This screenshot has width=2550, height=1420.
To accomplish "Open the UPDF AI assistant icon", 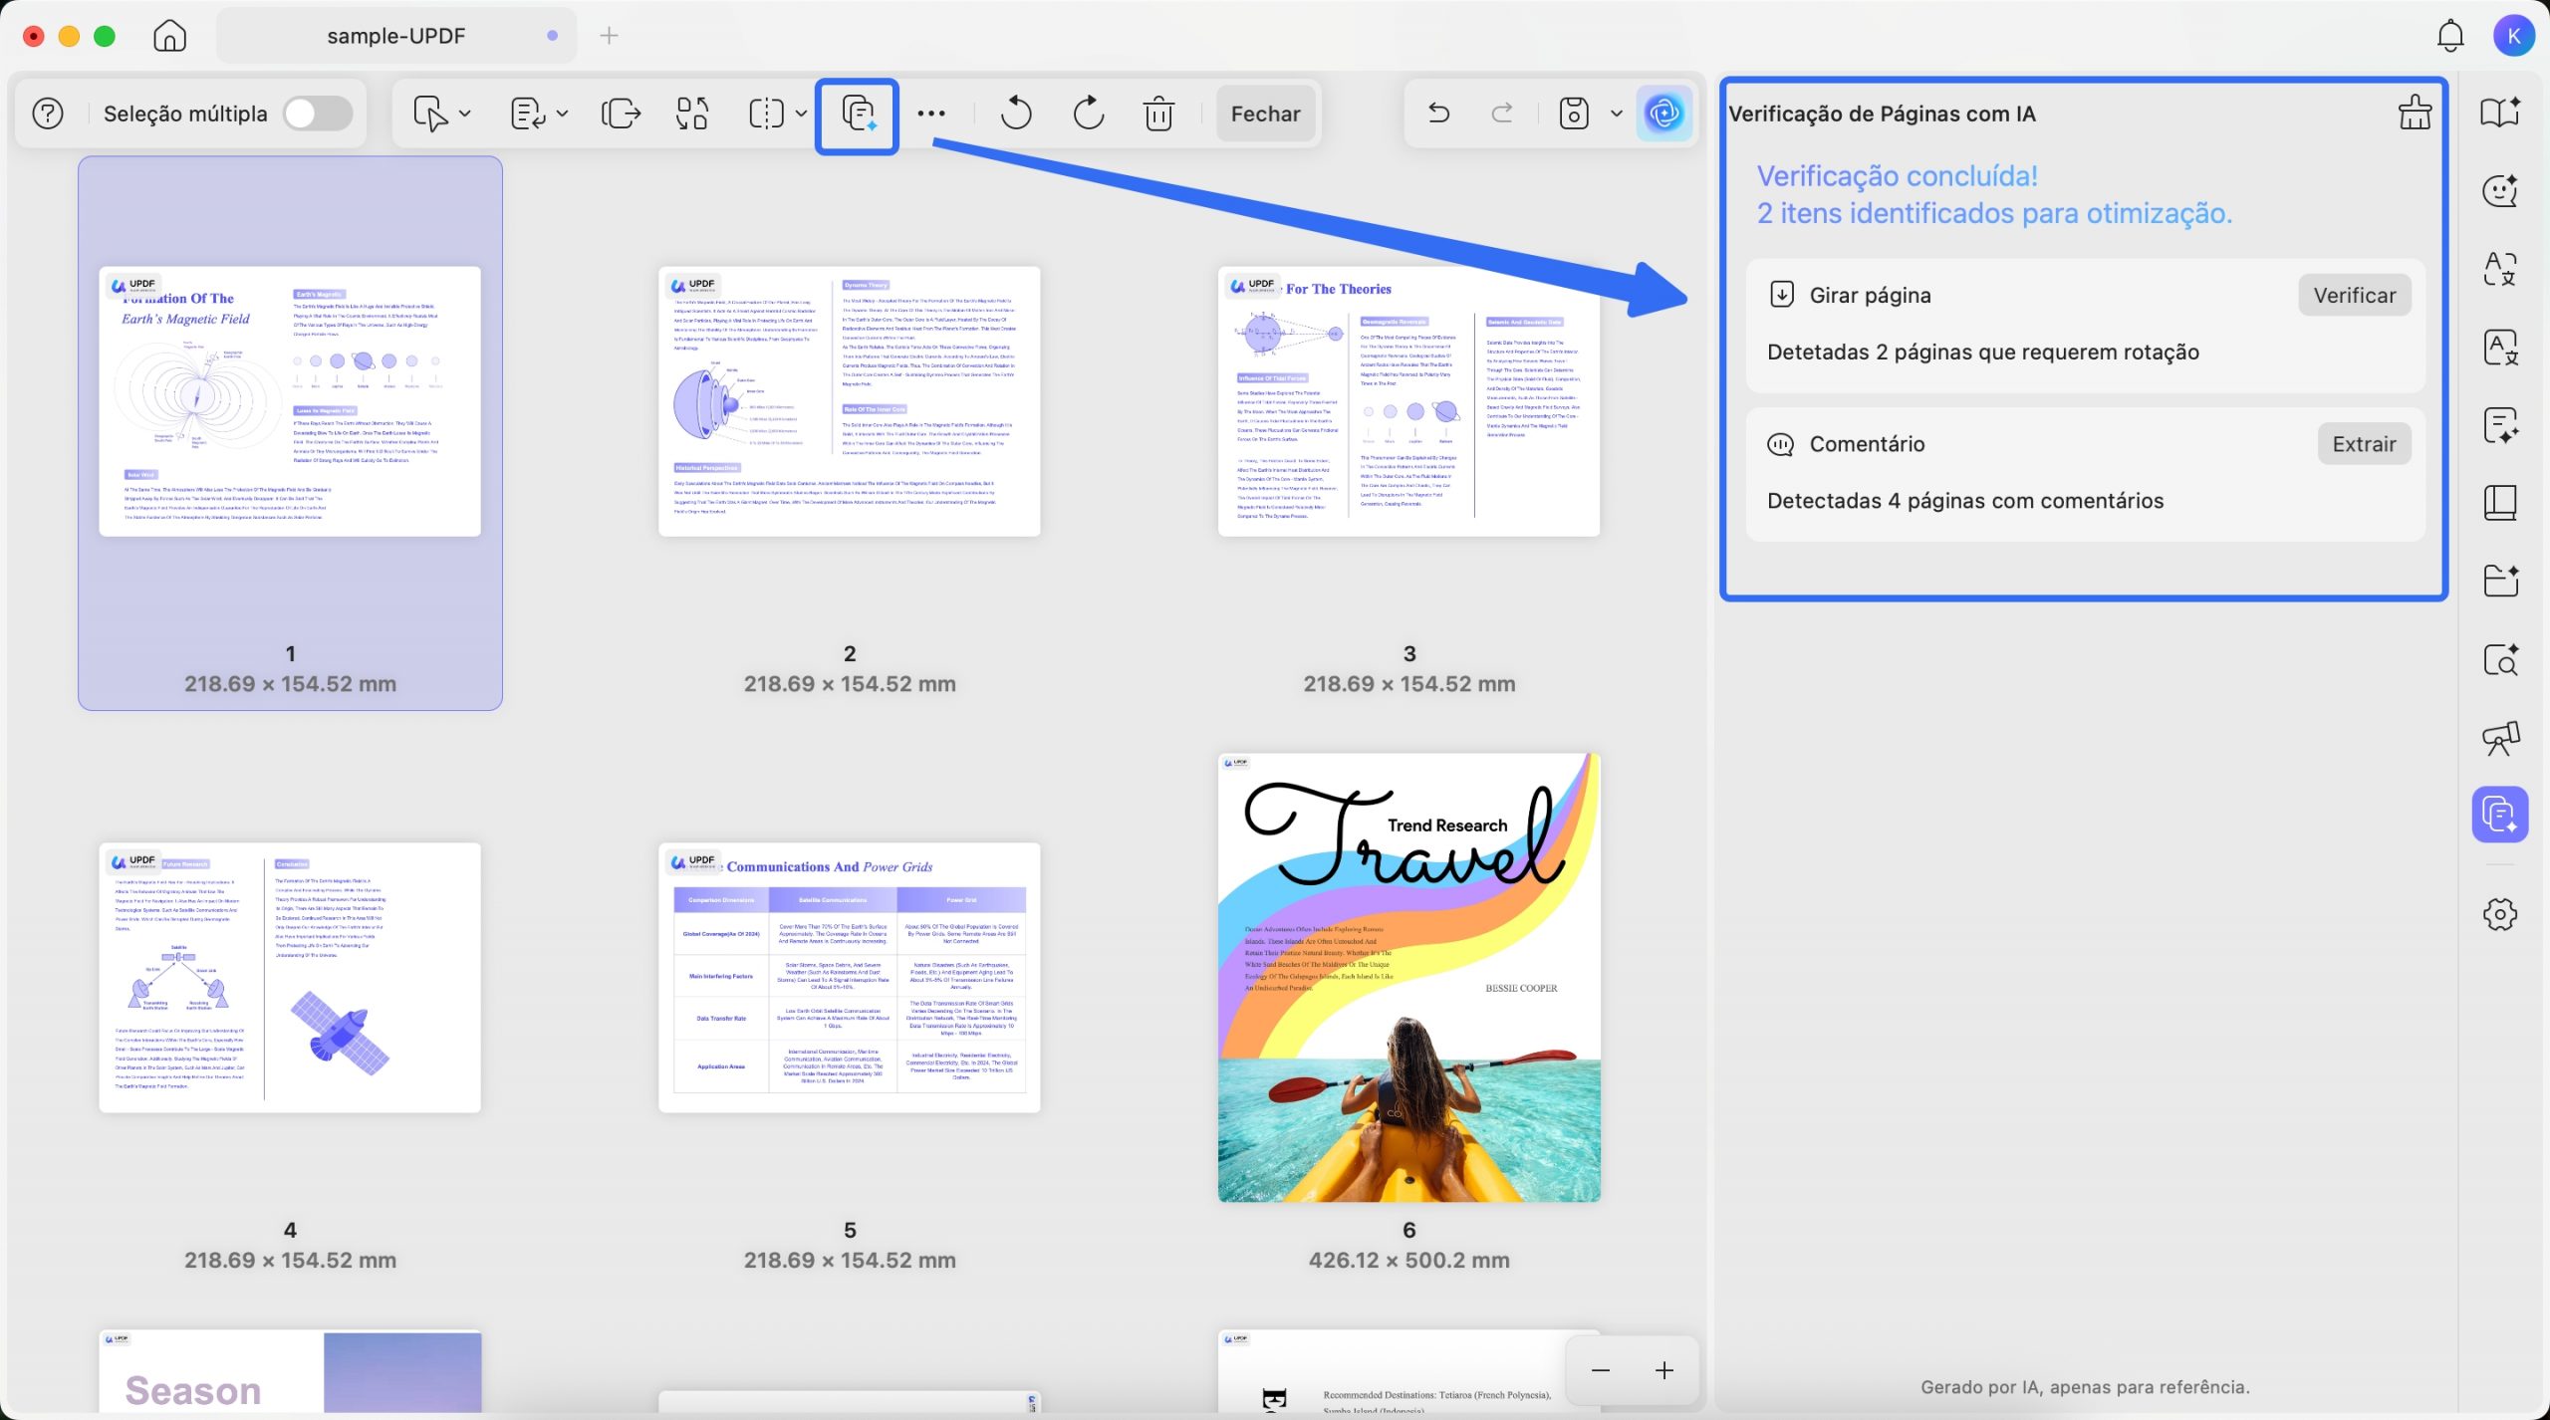I will [1663, 114].
